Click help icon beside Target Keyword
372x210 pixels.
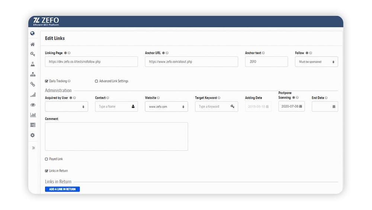click(x=219, y=98)
